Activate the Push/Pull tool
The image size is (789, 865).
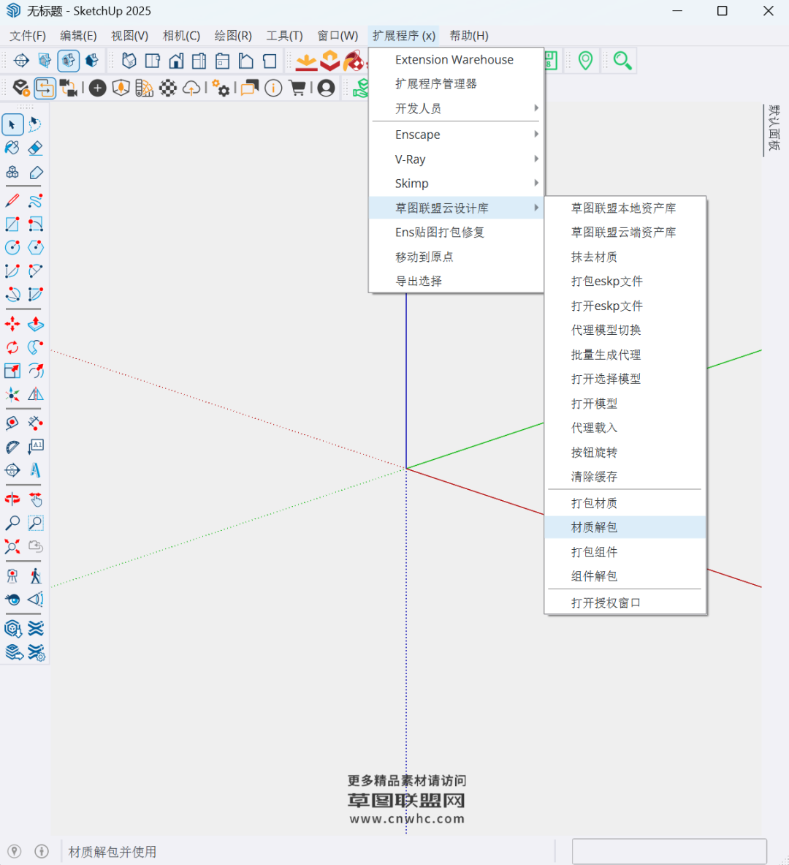pyautogui.click(x=35, y=324)
